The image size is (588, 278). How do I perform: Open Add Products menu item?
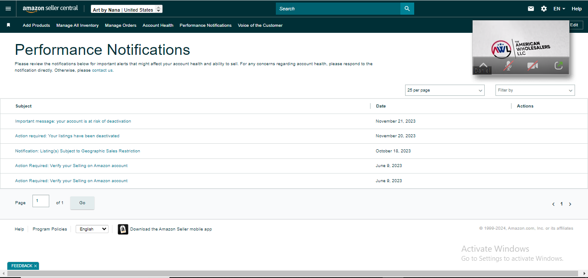pyautogui.click(x=36, y=25)
